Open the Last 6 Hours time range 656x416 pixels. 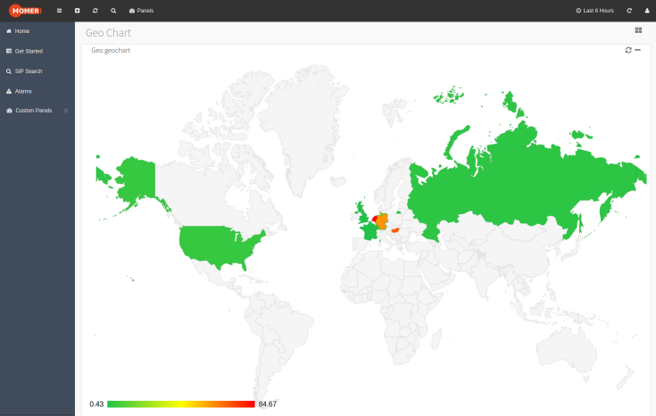pos(595,11)
